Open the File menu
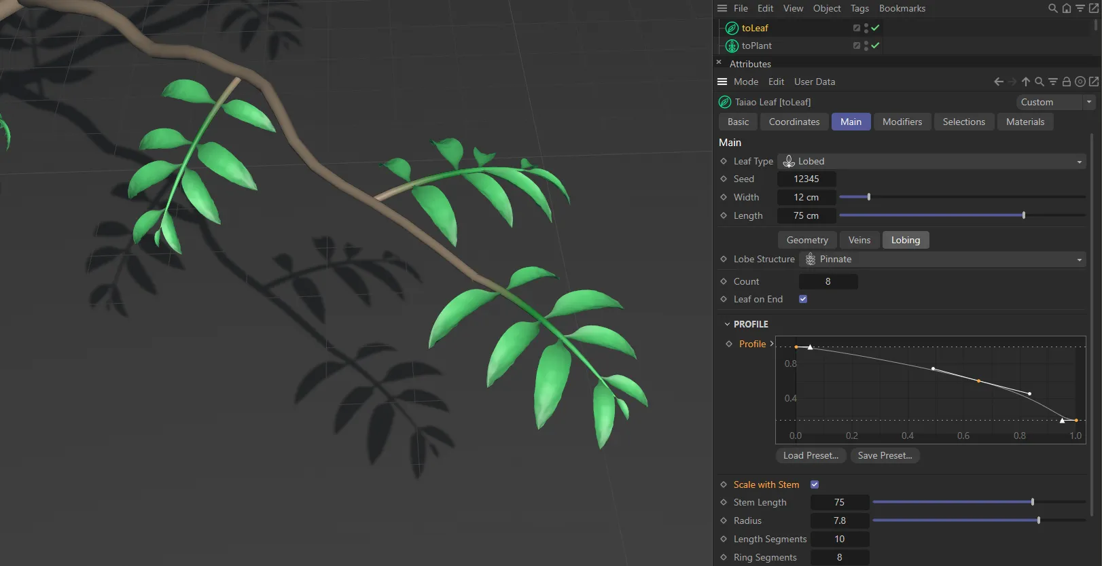1102x566 pixels. (741, 8)
